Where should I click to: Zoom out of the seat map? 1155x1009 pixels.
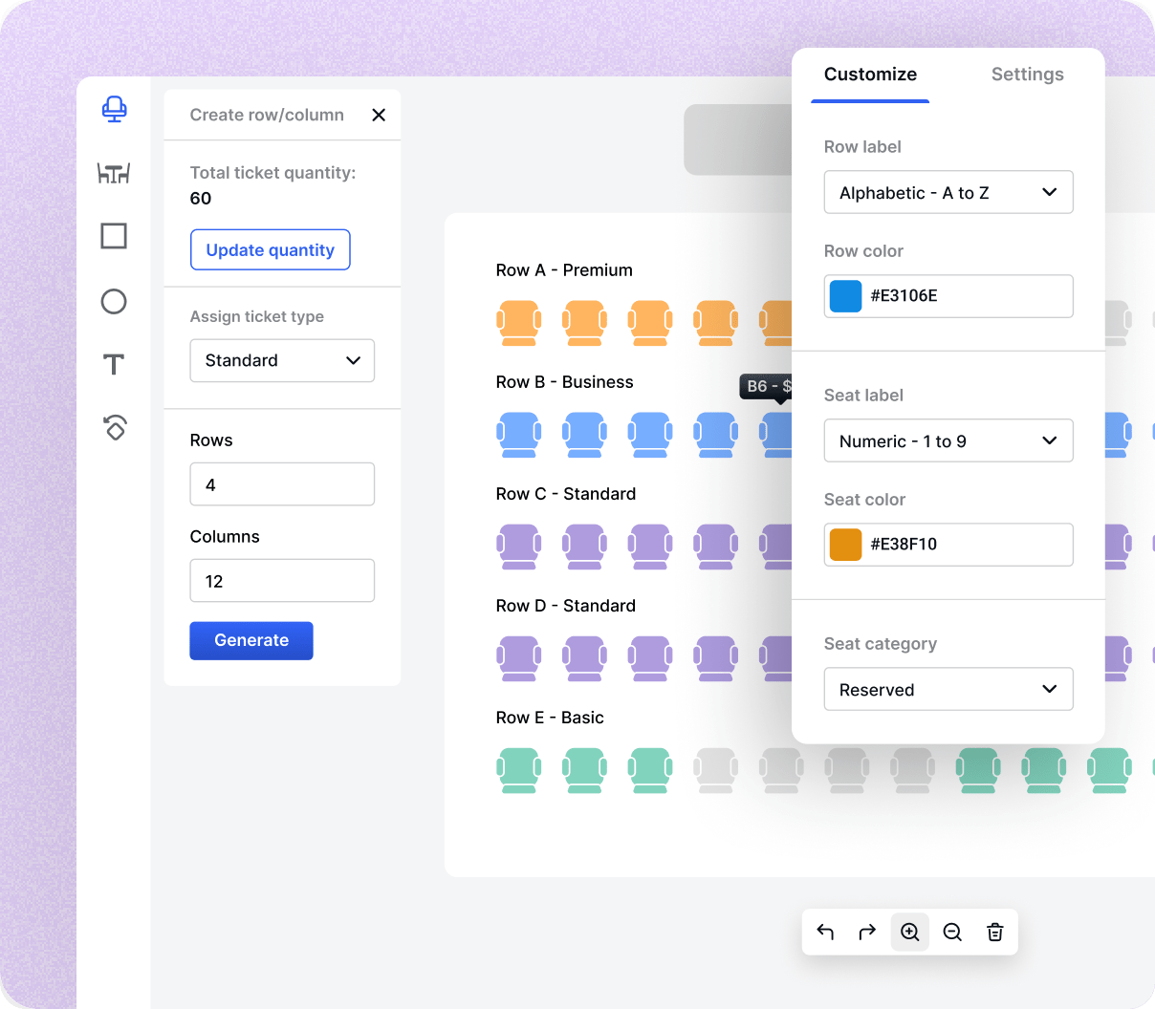pos(952,932)
